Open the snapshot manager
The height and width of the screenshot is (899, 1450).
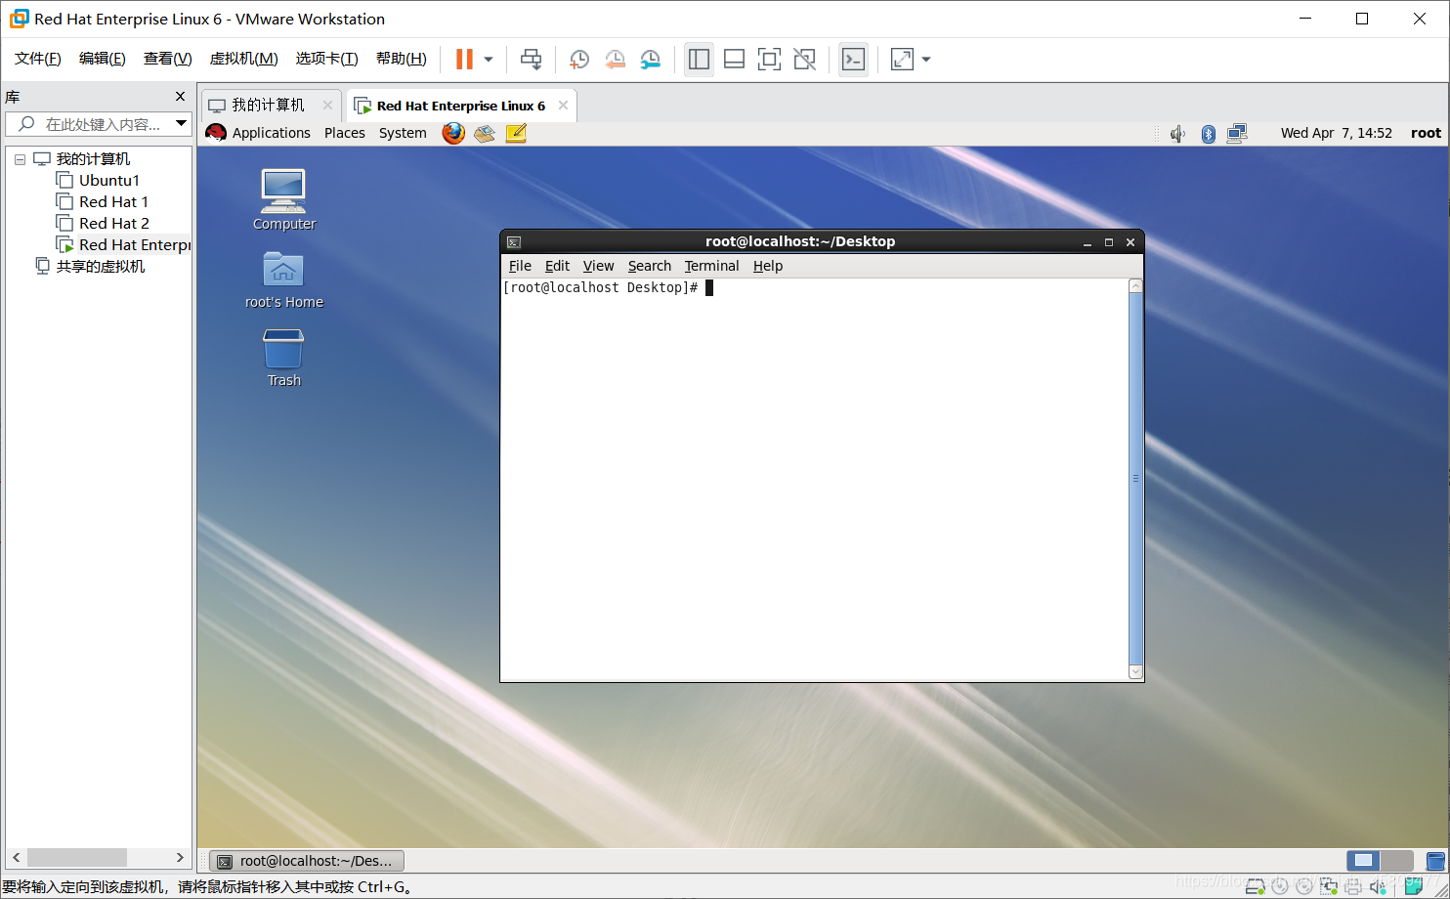(x=651, y=60)
